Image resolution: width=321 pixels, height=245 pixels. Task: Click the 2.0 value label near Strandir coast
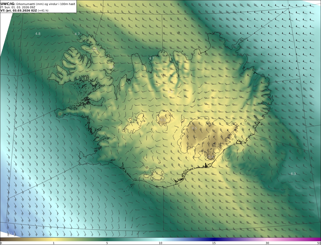click(x=112, y=67)
